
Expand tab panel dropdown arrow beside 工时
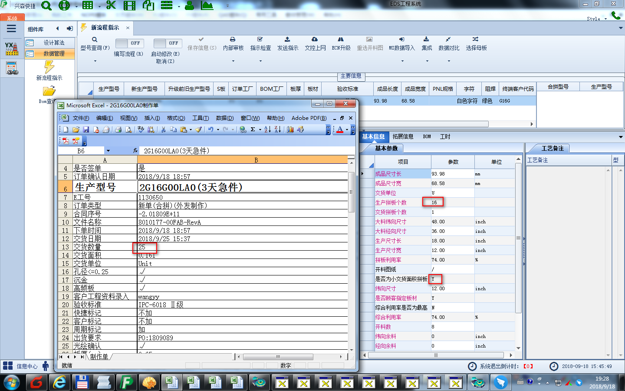(x=621, y=137)
